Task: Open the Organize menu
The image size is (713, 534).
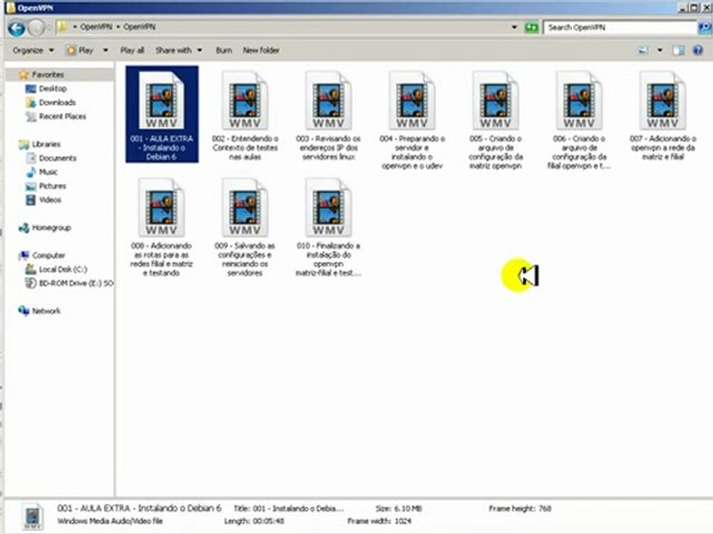Action: (x=33, y=50)
